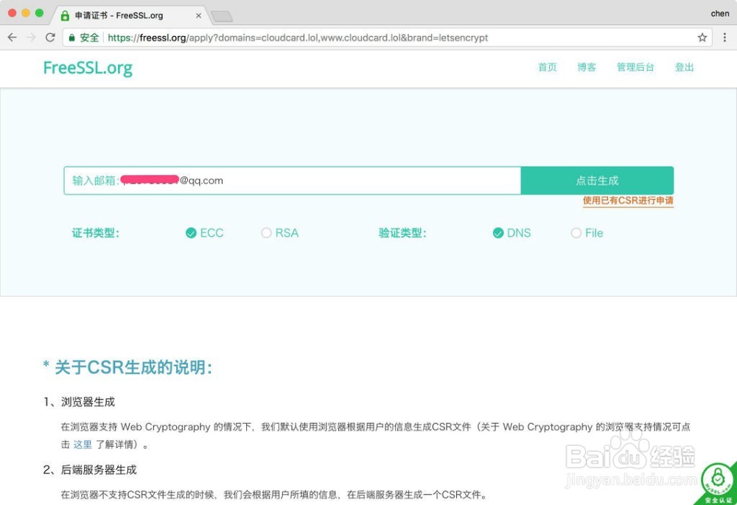Viewport: 737px width, 505px height.
Task: Bookmark the page with the star icon
Action: (x=702, y=38)
